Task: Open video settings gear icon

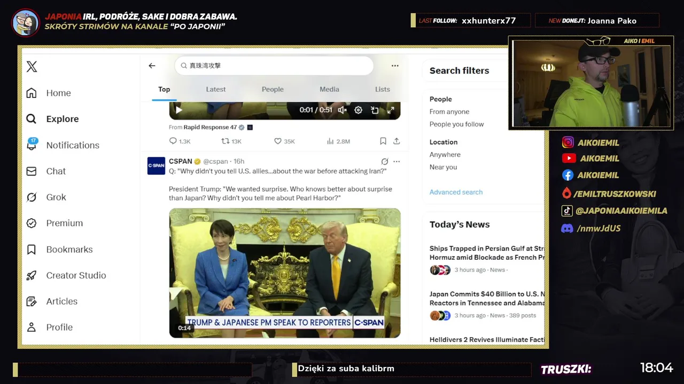Action: (x=359, y=110)
